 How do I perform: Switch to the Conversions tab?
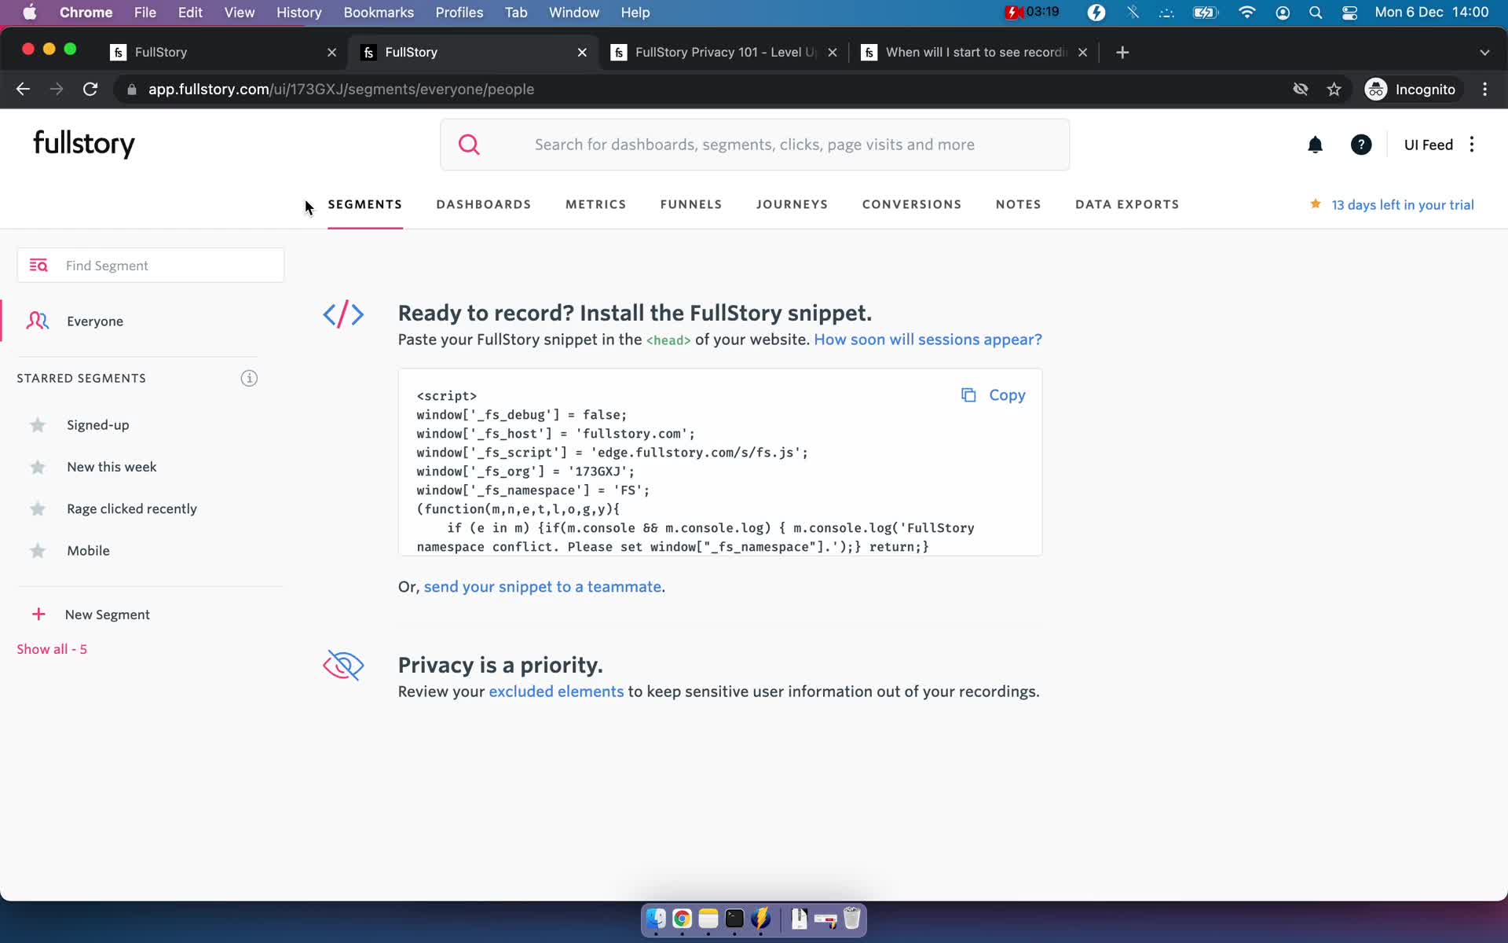tap(912, 204)
